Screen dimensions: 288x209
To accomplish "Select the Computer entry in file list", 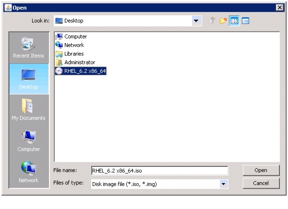I will click(71, 36).
